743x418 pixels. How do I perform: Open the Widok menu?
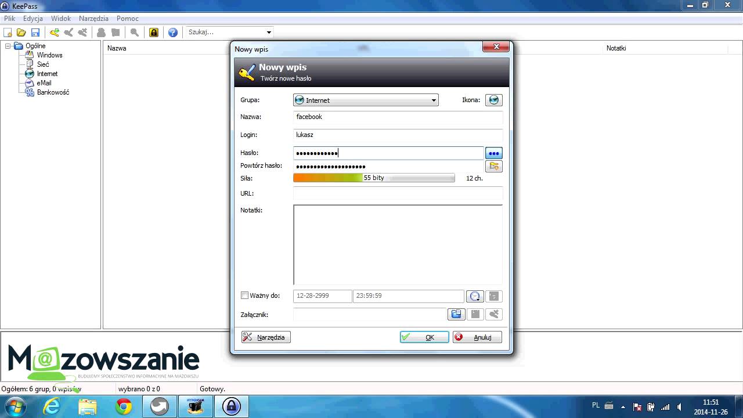click(x=61, y=19)
